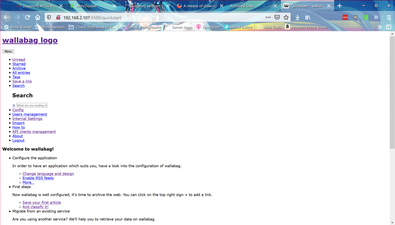Open the Library books icon
Image resolution: width=395 pixels, height=225 pixels.
point(308,17)
